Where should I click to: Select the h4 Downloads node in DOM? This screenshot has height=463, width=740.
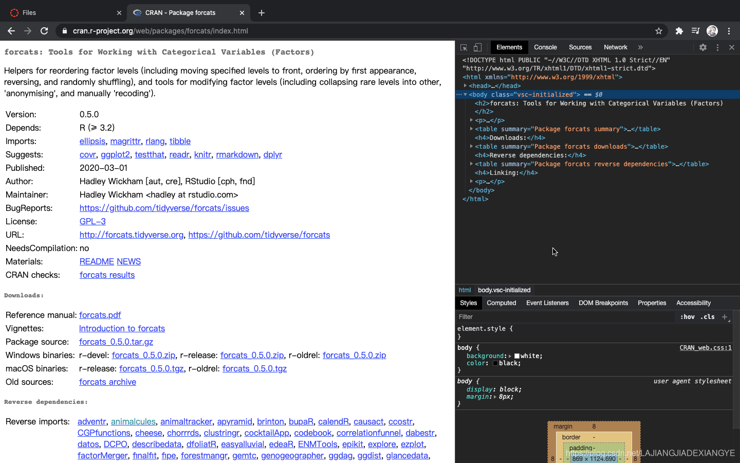[x=510, y=138]
